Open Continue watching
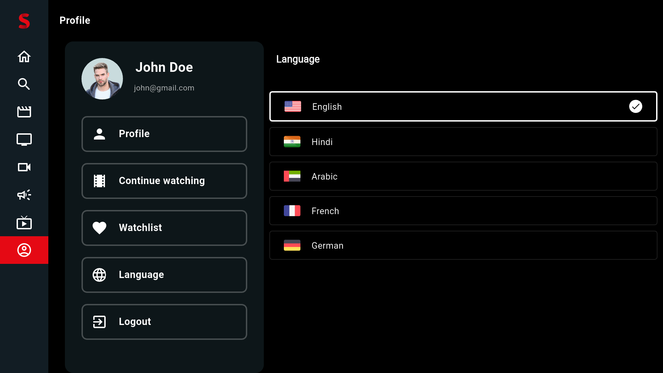663x373 pixels. pos(164,181)
